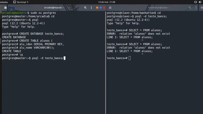Click the blue window button of master terminal
This screenshot has height=114, width=203.
tap(101, 8)
